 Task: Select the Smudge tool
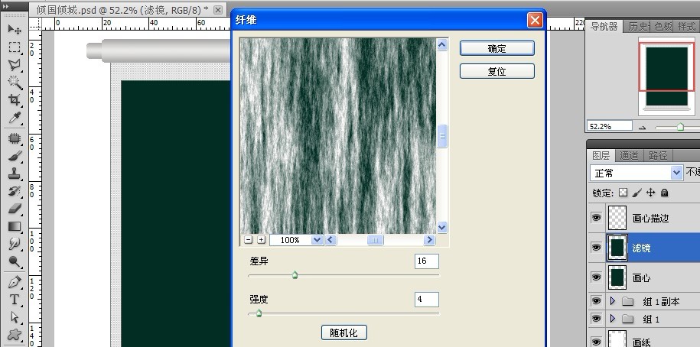[15, 244]
